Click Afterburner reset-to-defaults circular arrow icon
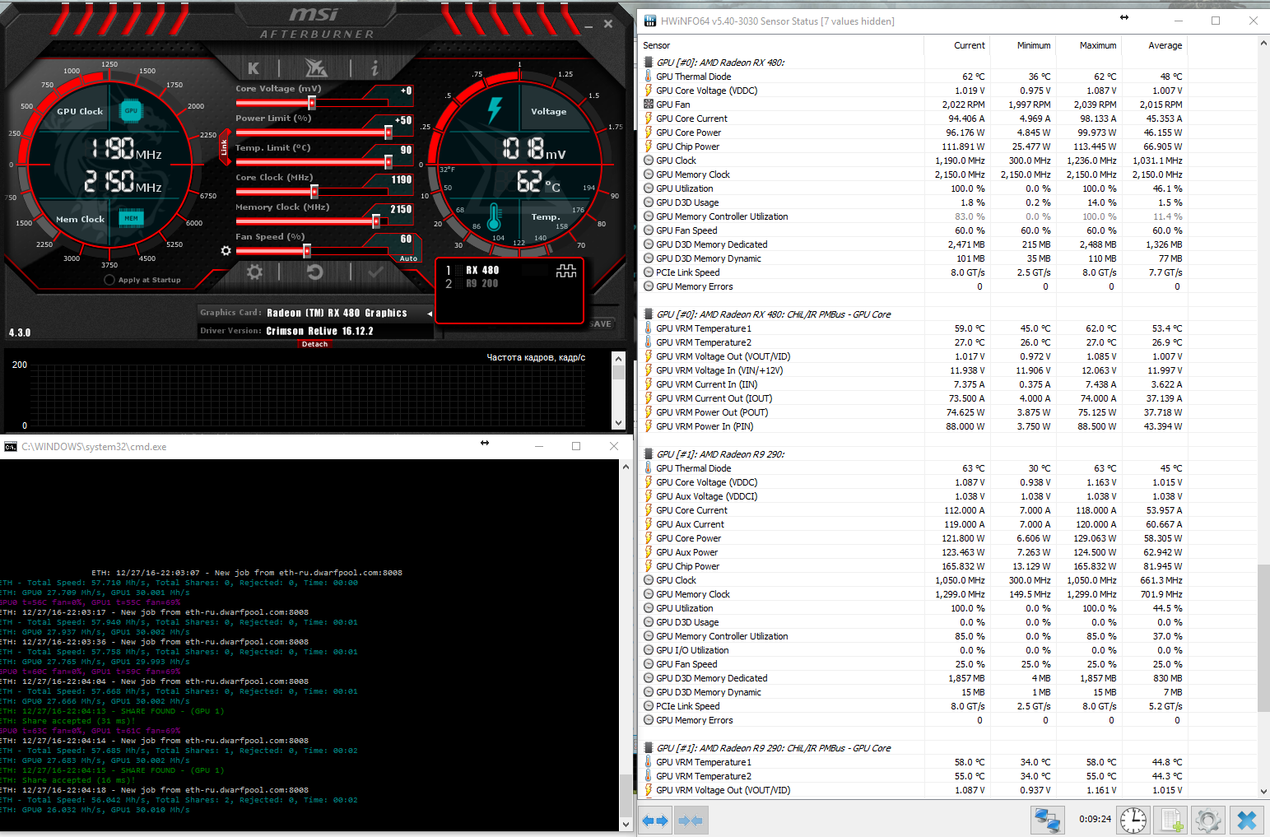This screenshot has height=837, width=1270. click(315, 272)
